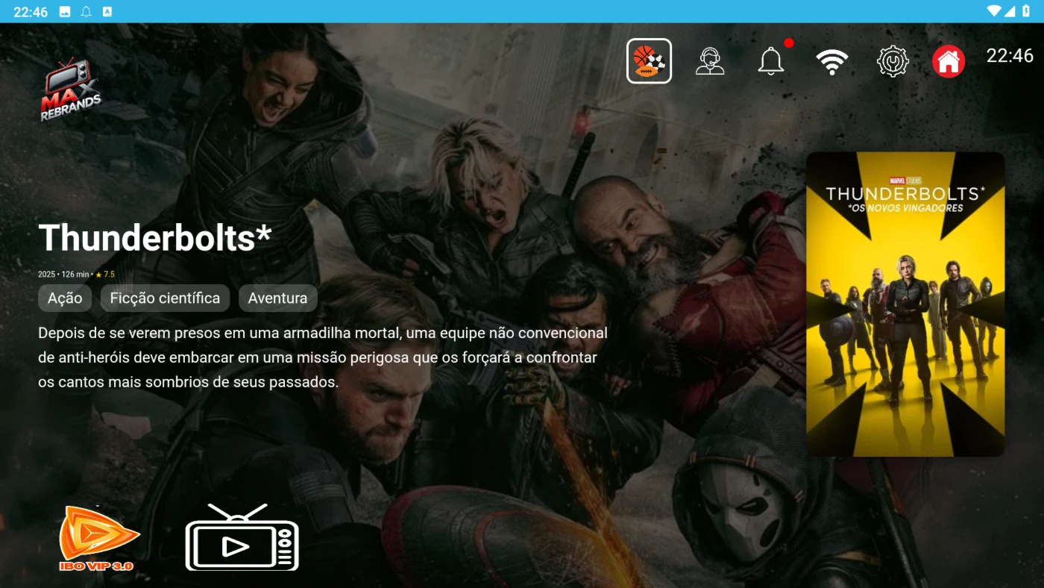Tap the status bar signal icon

click(x=1010, y=11)
